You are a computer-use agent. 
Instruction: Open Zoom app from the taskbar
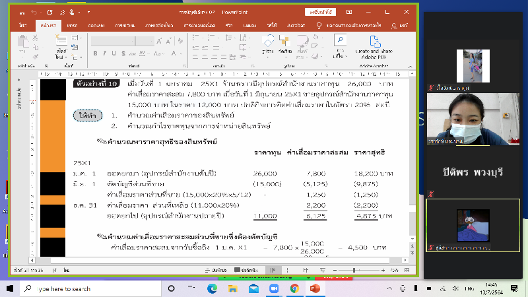273,288
